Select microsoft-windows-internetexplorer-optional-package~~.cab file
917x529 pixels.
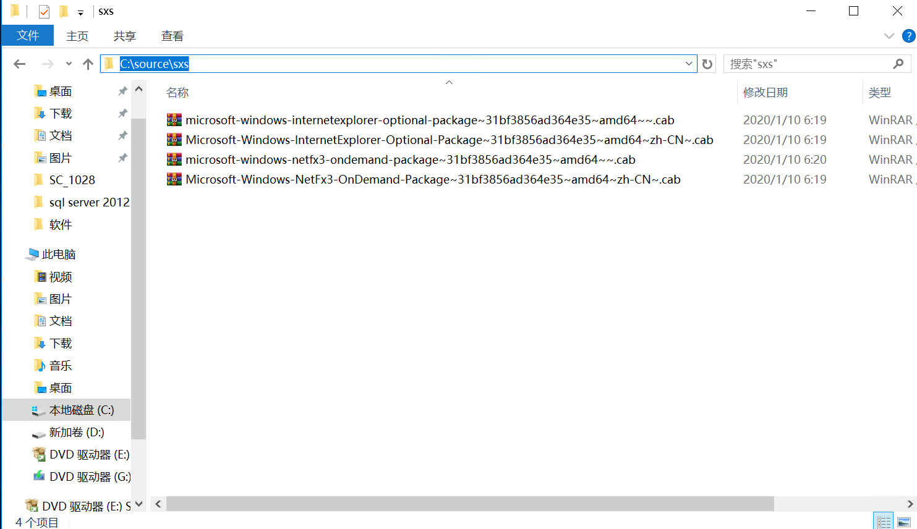coord(430,120)
